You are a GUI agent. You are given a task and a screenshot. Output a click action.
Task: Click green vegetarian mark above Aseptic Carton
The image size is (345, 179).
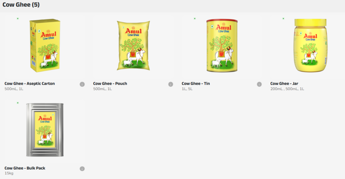[18, 19]
